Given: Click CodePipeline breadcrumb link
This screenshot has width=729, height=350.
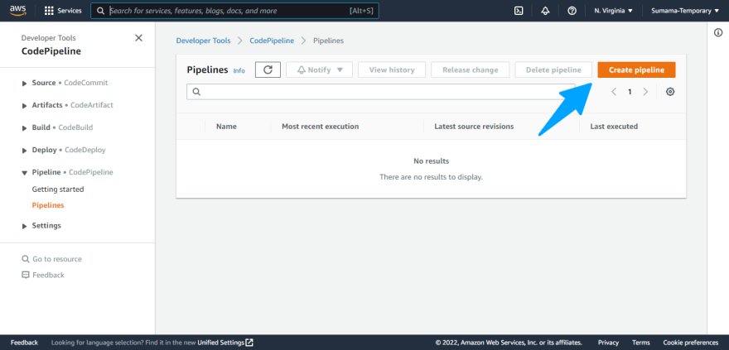Looking at the screenshot, I should (272, 41).
